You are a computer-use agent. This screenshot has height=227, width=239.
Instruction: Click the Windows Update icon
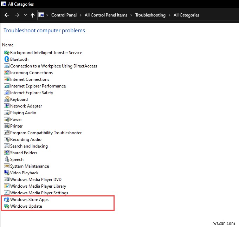7,206
